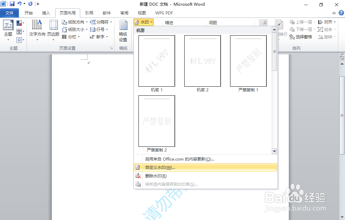Click document scrollbar up arrow
345x220 pixels.
(342, 64)
